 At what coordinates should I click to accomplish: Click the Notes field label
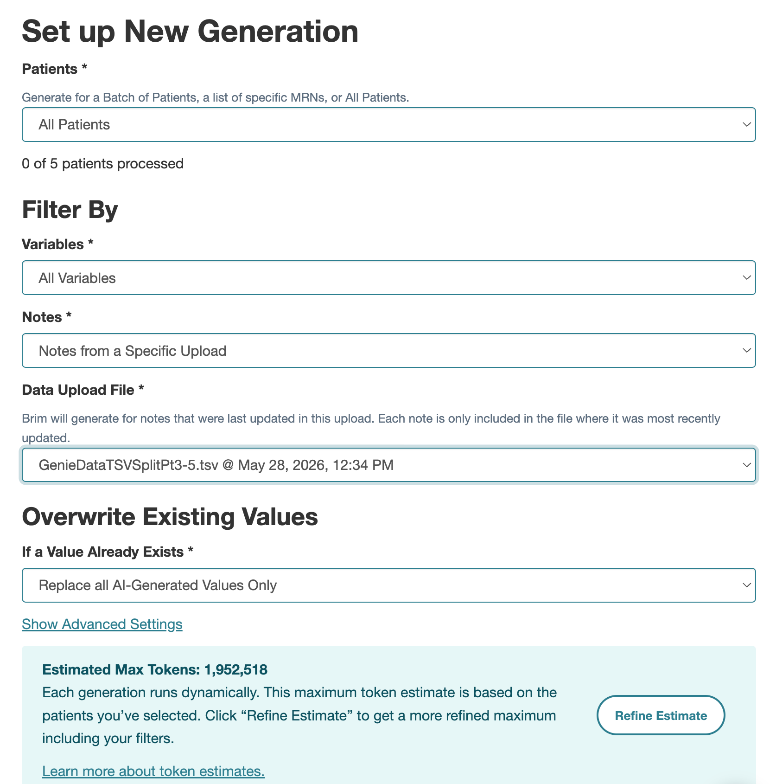click(47, 317)
